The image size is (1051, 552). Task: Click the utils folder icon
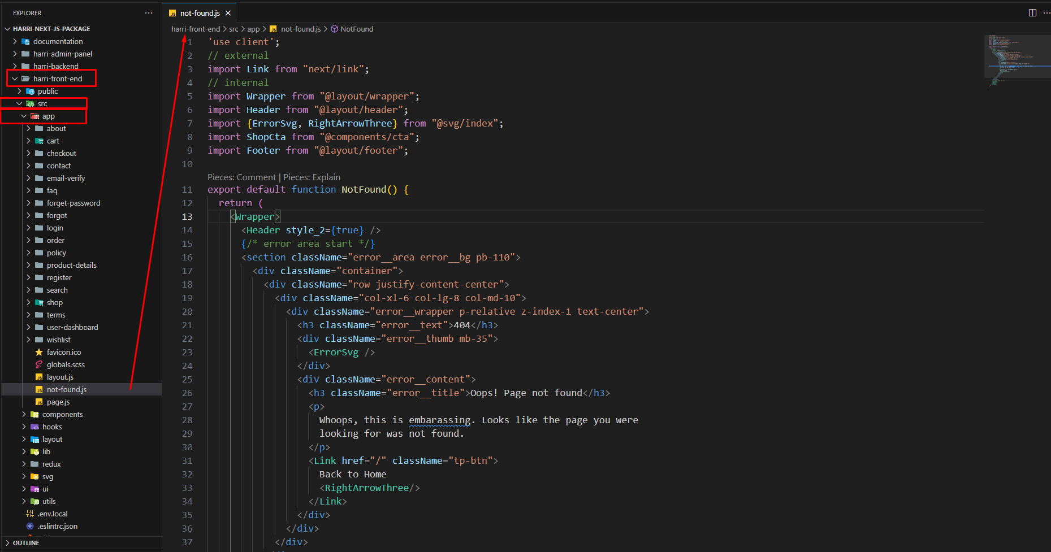click(34, 501)
